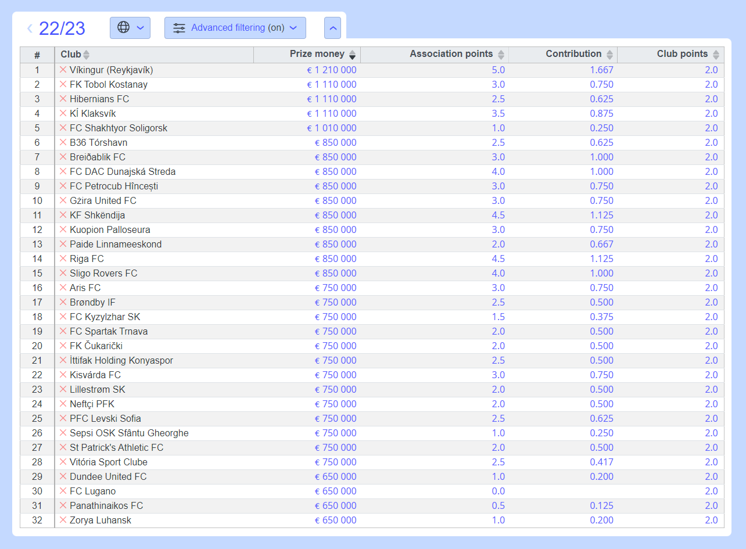The height and width of the screenshot is (549, 746).
Task: Click Paide Linnameeskond contribution 0.667
Action: pos(601,244)
